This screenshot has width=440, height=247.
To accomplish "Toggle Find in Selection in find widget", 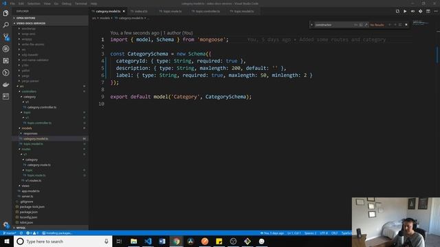I will (x=400, y=25).
